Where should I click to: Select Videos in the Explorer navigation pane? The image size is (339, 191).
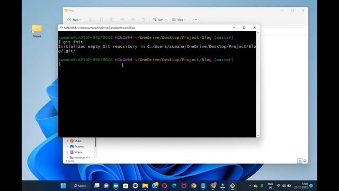click(x=76, y=152)
